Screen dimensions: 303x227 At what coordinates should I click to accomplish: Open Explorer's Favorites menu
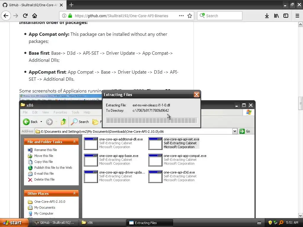click(x=60, y=112)
